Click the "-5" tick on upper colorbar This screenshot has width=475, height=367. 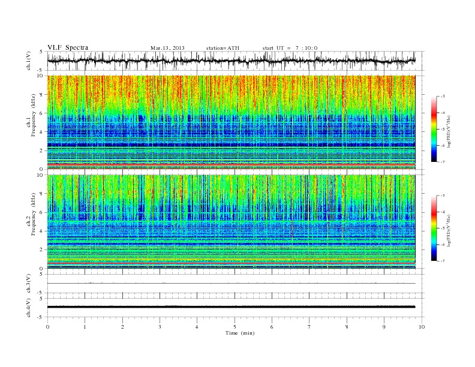pos(443,130)
